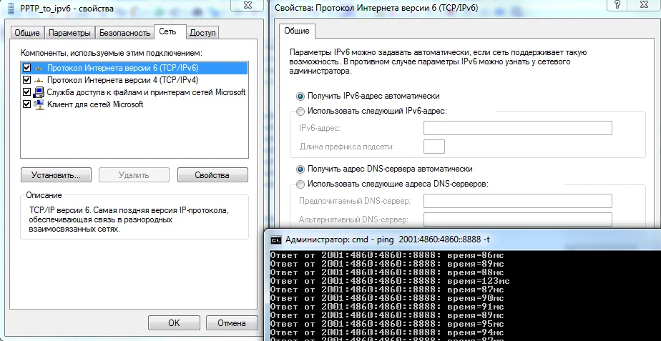Screen dimensions: 661x341
Task: Click the ping reply line with время=90мс
Action: click(x=387, y=298)
